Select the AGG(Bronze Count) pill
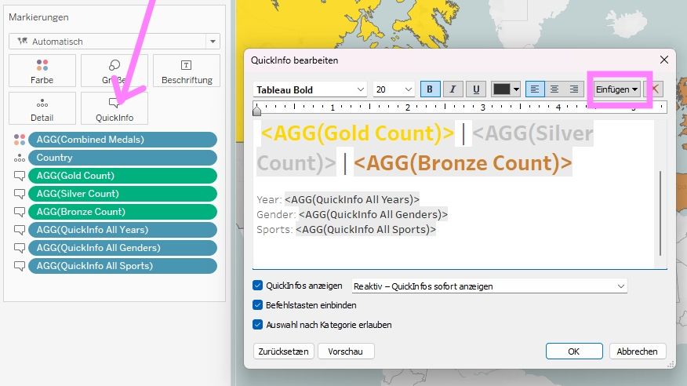Screen dimensions: 687x386 point(122,212)
